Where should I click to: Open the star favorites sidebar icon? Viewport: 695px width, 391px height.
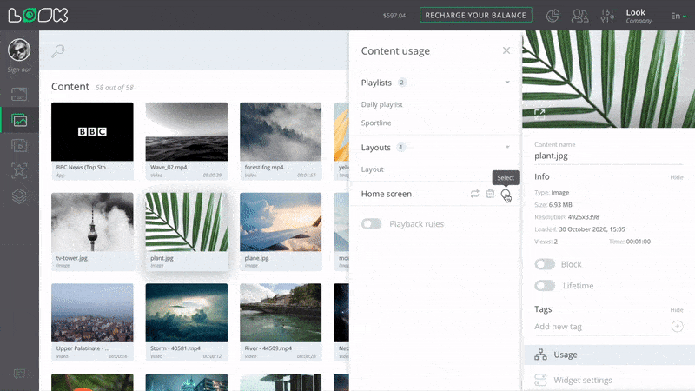click(x=19, y=170)
